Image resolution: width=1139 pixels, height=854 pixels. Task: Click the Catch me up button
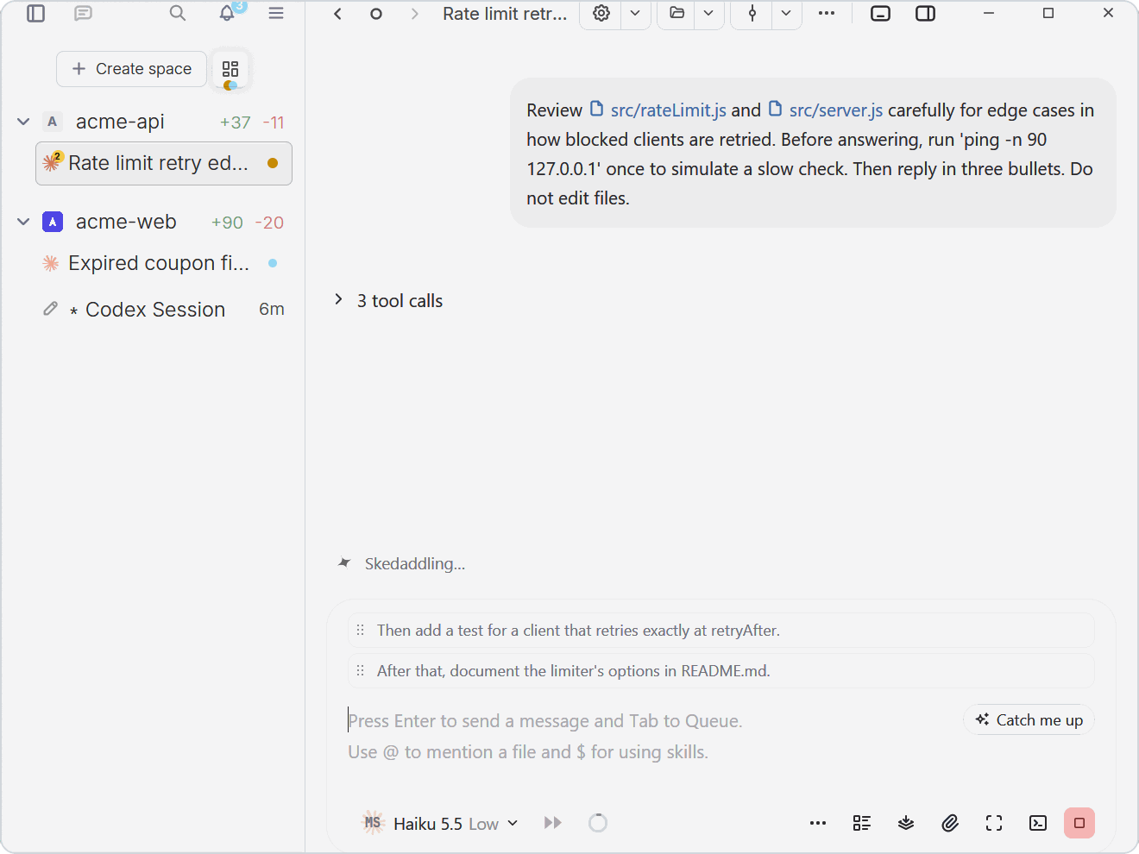point(1029,720)
